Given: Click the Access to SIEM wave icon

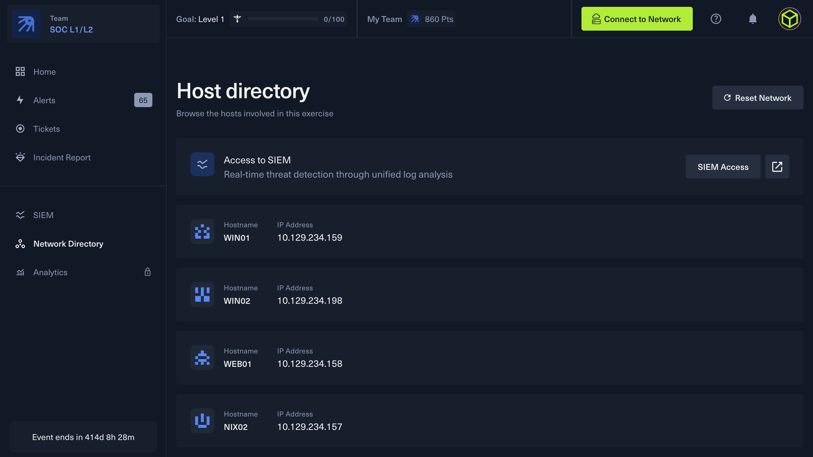Looking at the screenshot, I should click(202, 165).
